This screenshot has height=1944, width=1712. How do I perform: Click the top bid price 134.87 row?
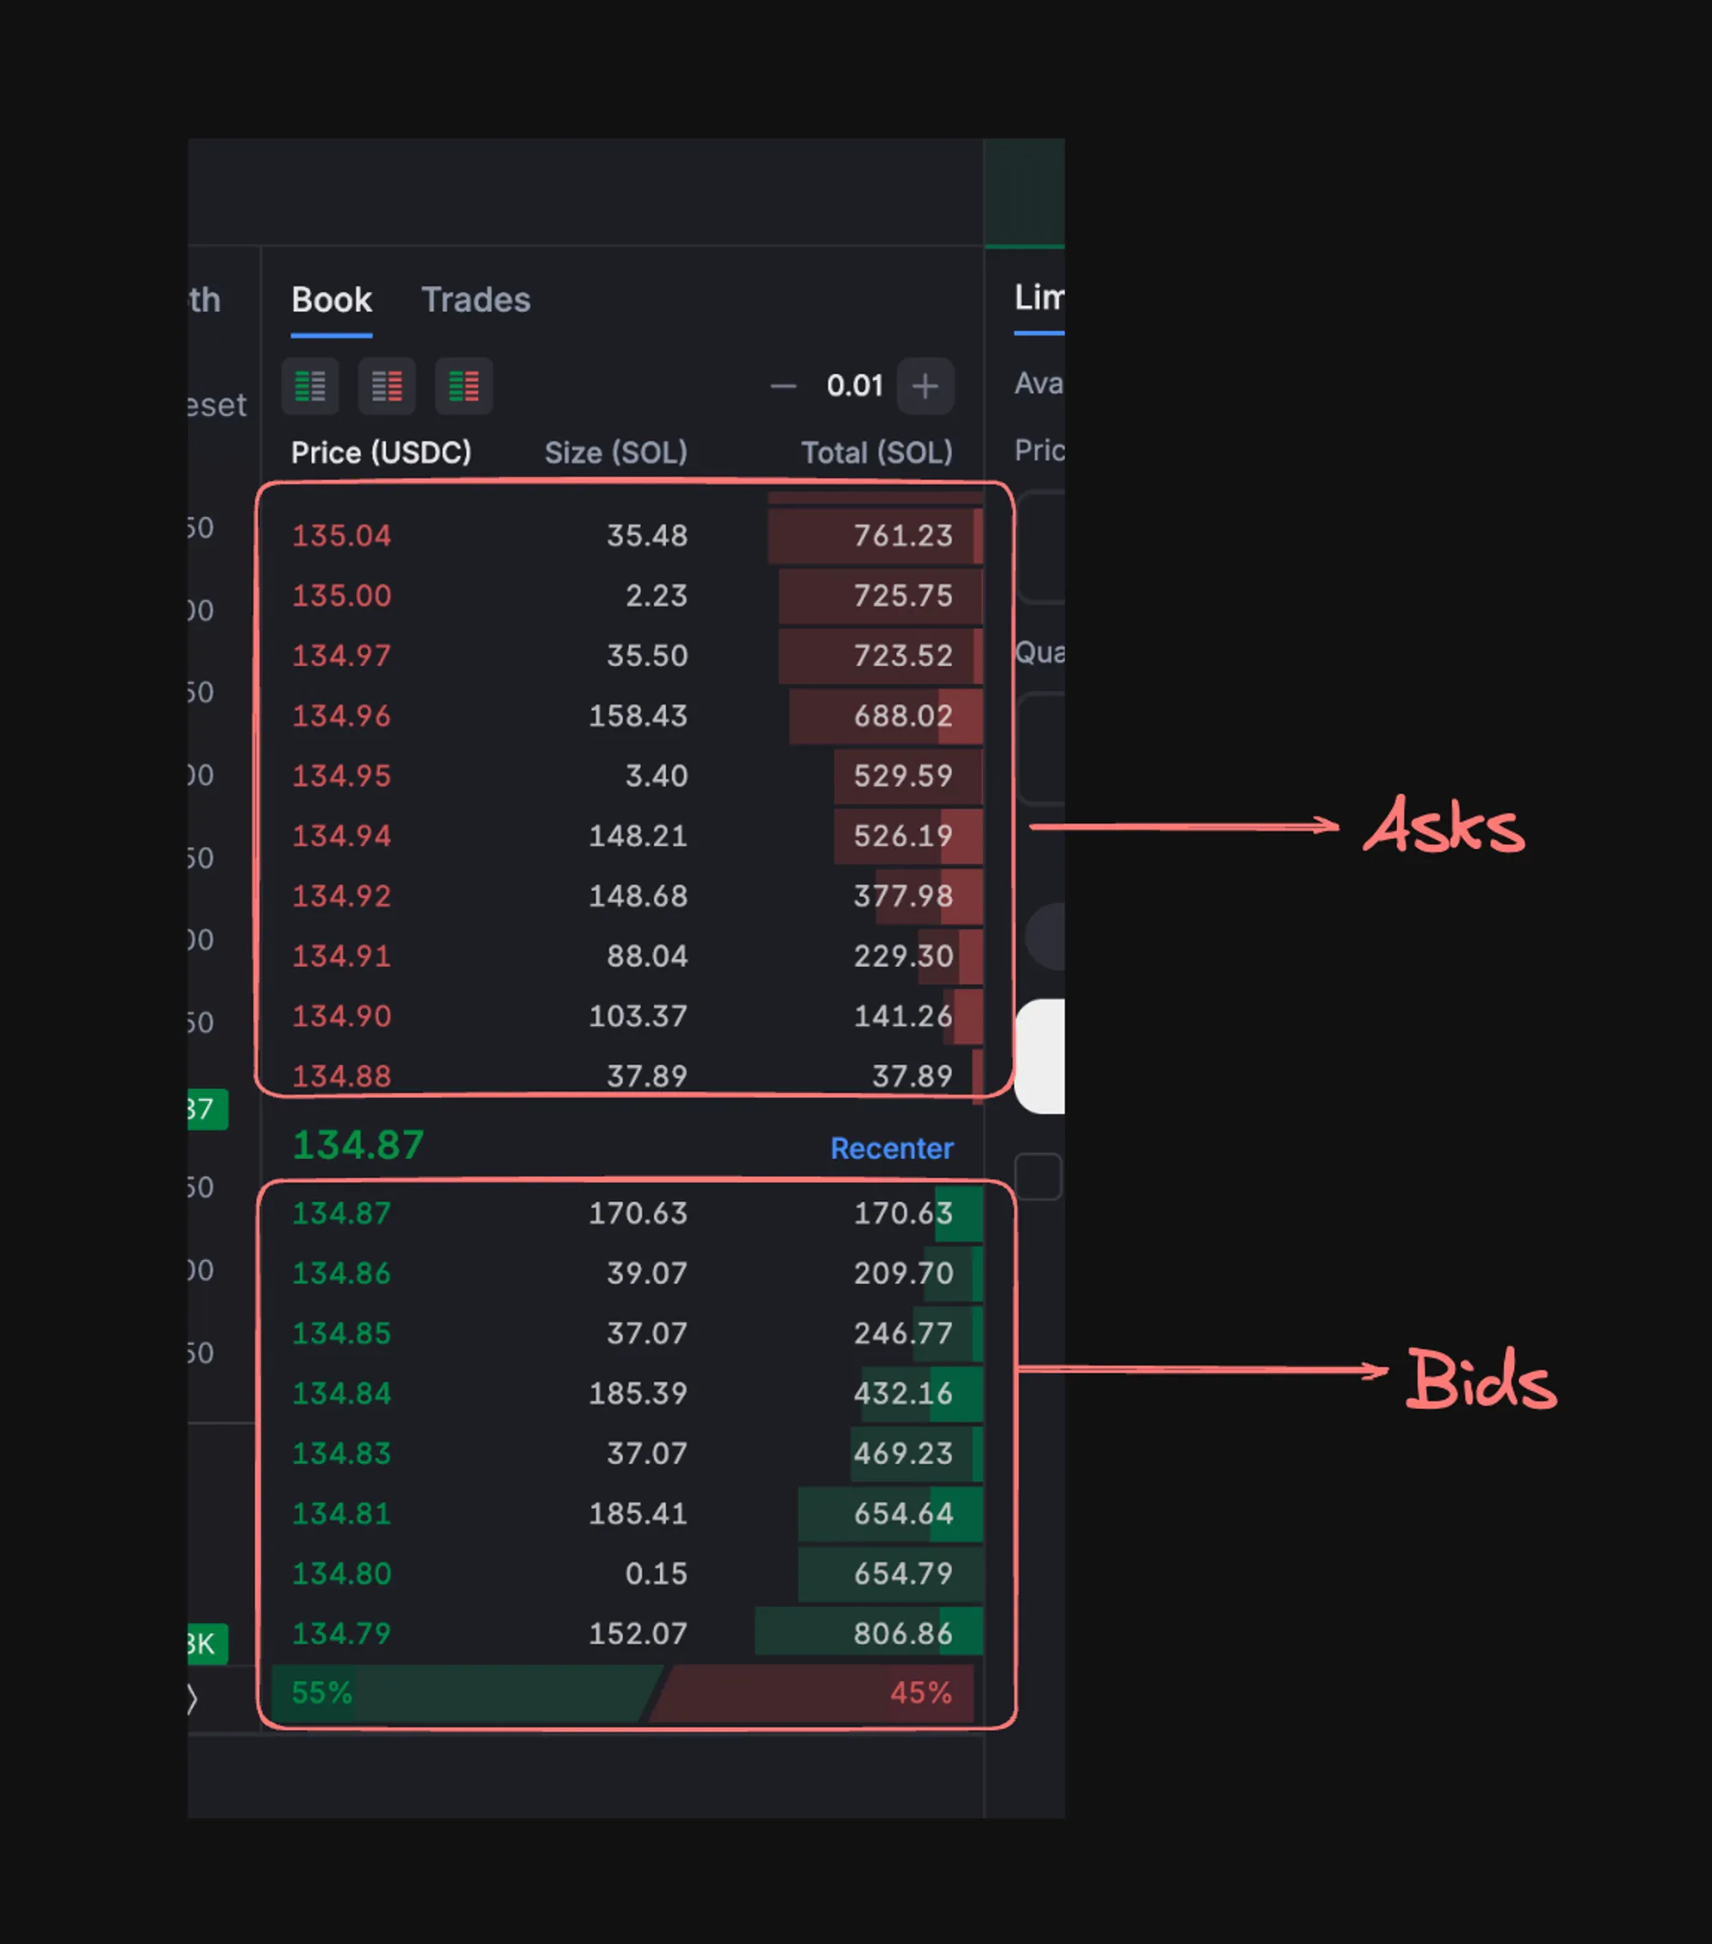point(341,1214)
